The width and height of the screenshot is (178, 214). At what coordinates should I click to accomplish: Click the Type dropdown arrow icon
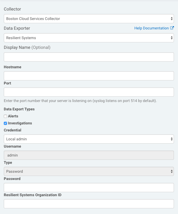172,171
